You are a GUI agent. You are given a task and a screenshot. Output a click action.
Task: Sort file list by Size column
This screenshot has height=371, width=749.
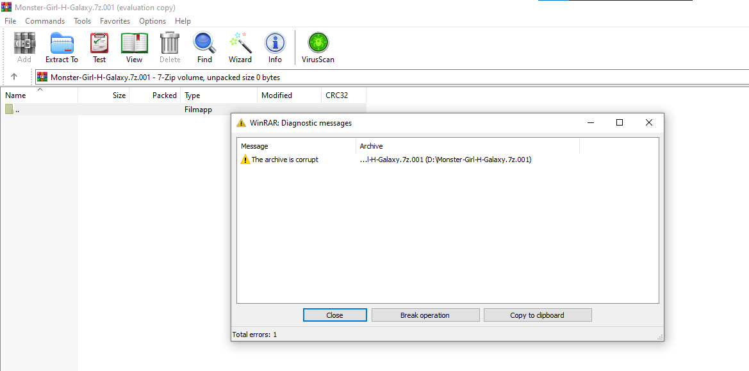[x=104, y=95]
